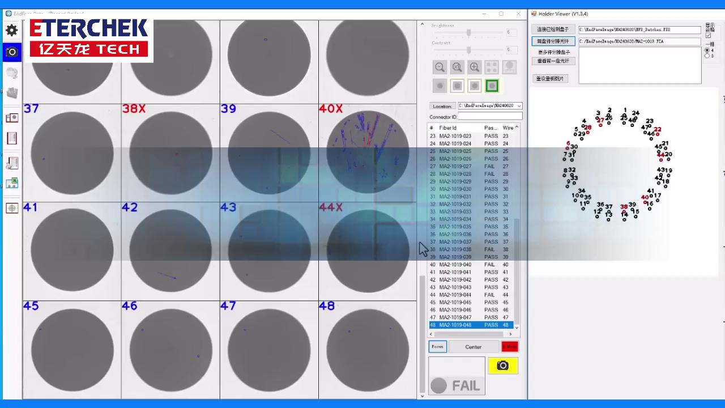
Task: Open the settings gear in the left sidebar
Action: click(x=12, y=31)
